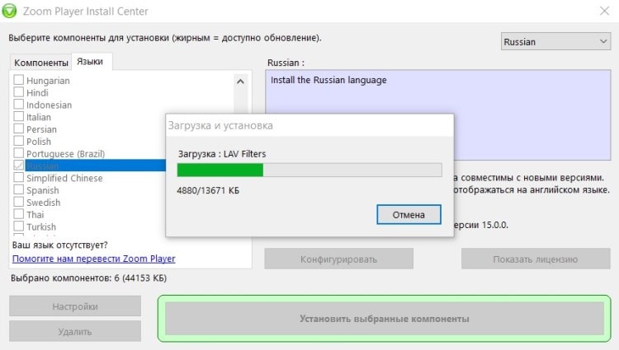The height and width of the screenshot is (350, 619).
Task: Select the Spanish row text
Action: (x=43, y=190)
